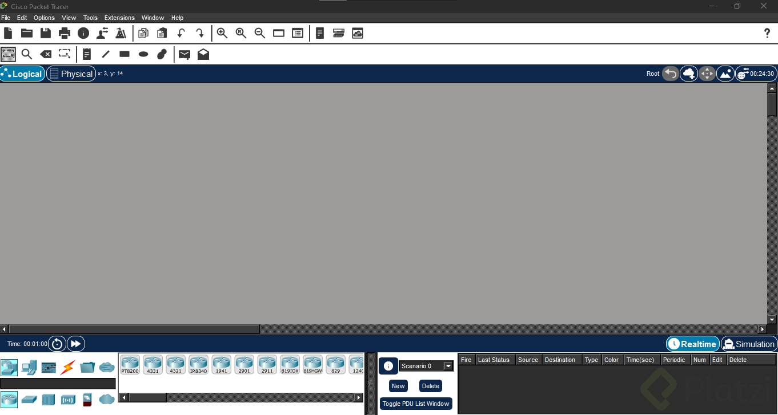
Task: Open the View menu
Action: [69, 18]
